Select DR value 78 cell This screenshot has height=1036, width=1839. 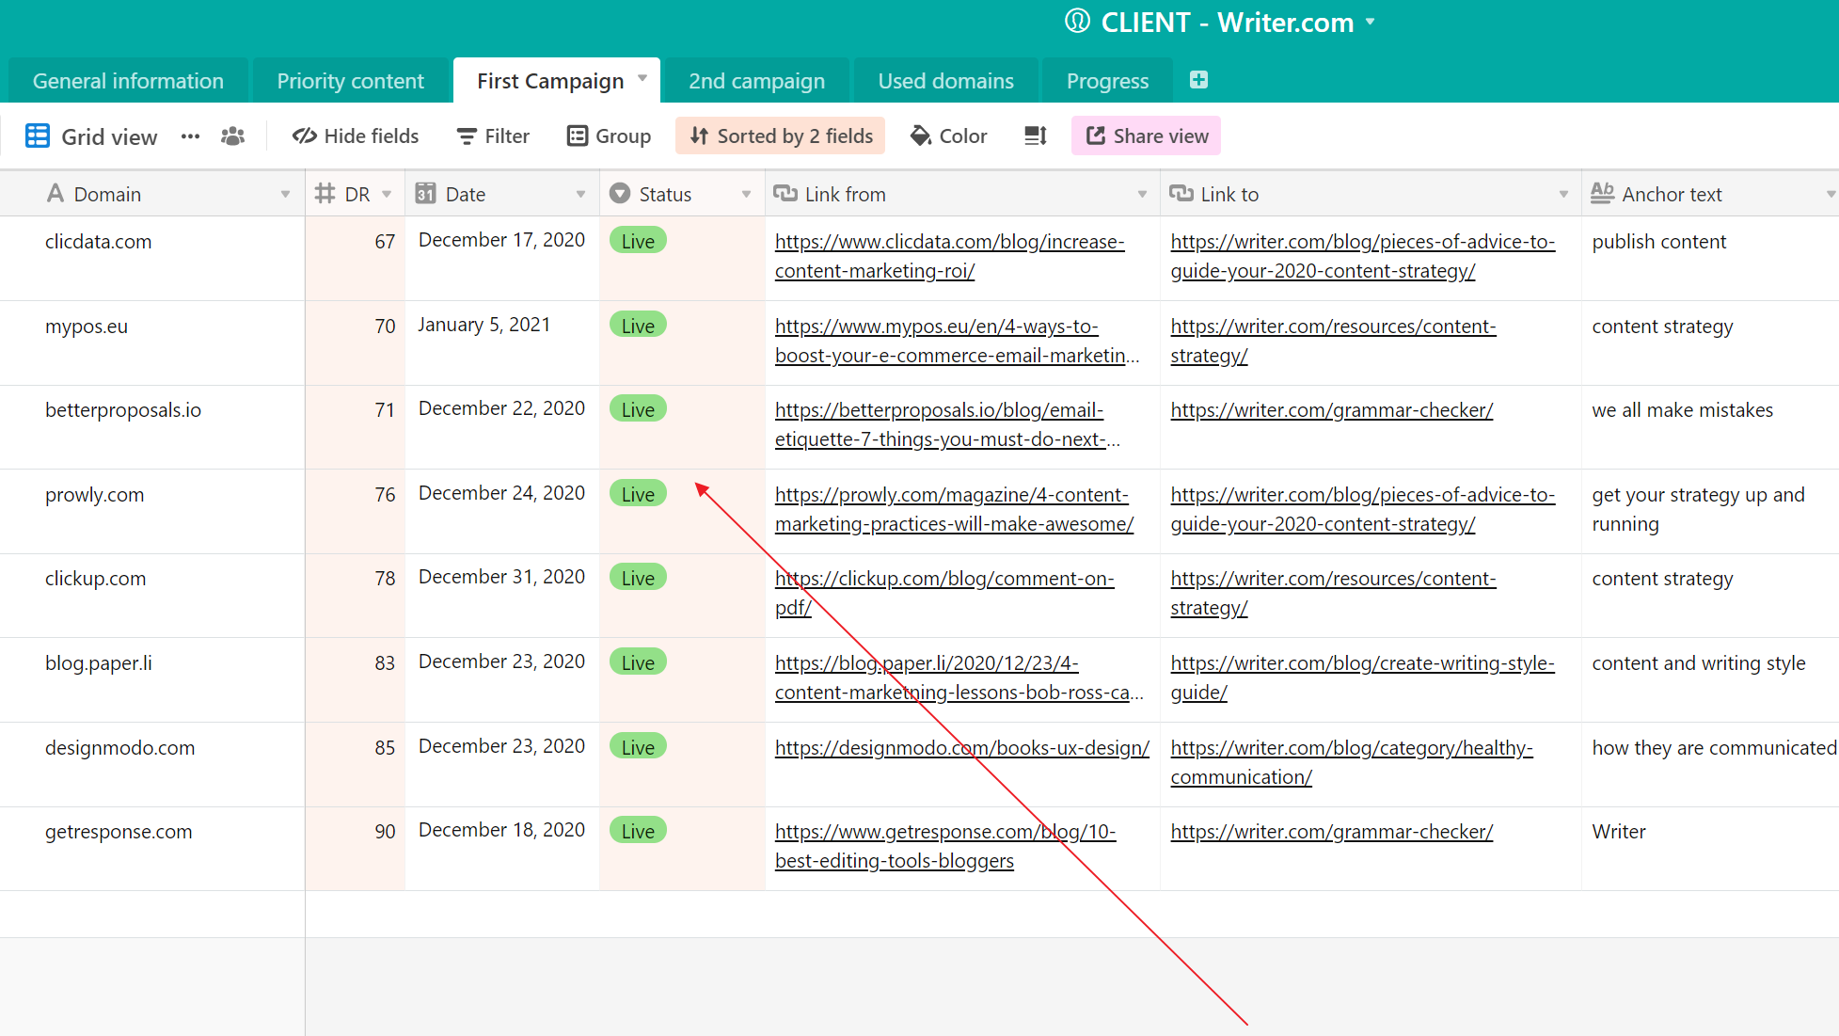point(356,596)
